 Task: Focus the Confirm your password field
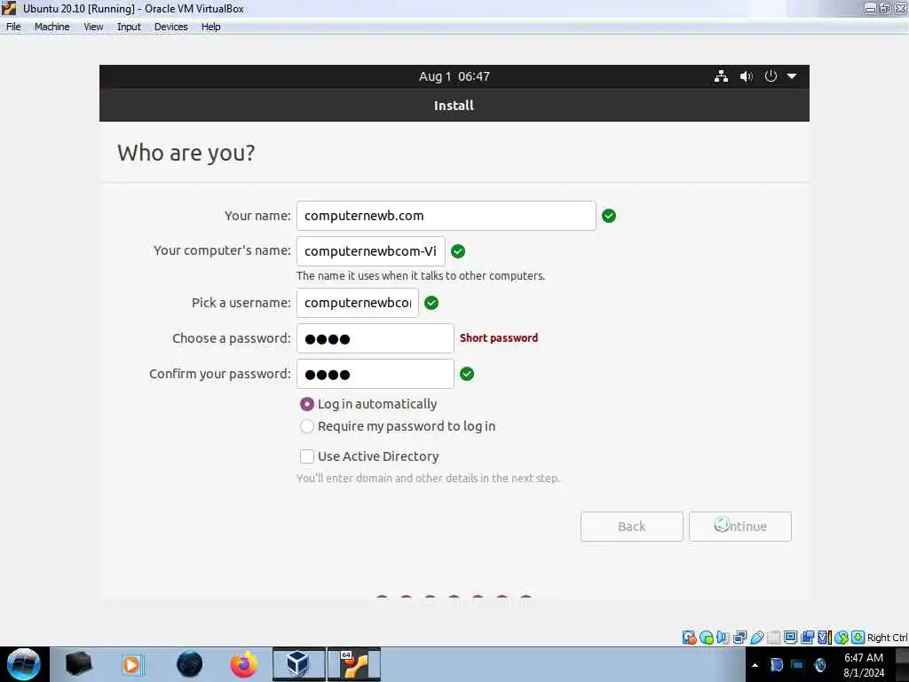(375, 374)
